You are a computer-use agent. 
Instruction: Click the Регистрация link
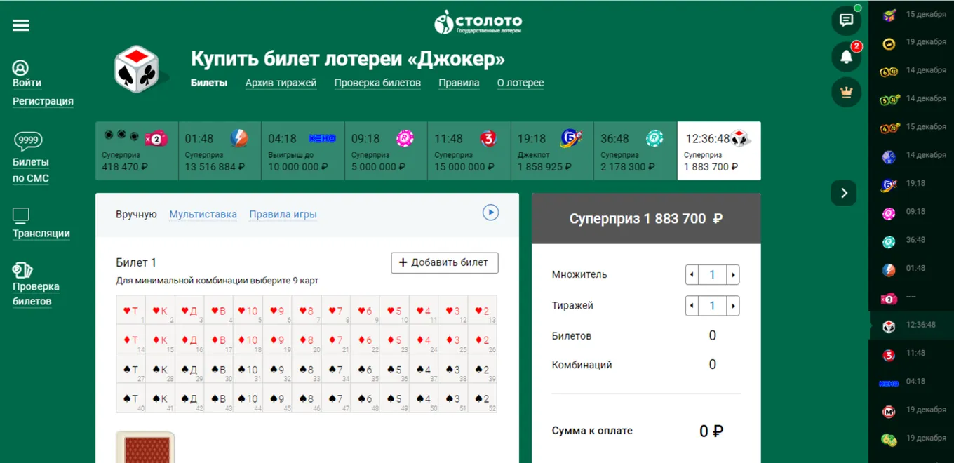click(43, 101)
